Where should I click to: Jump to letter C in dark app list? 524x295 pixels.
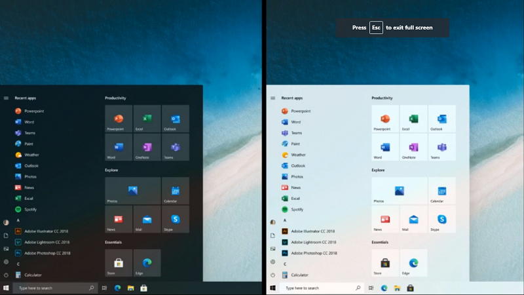[18, 264]
